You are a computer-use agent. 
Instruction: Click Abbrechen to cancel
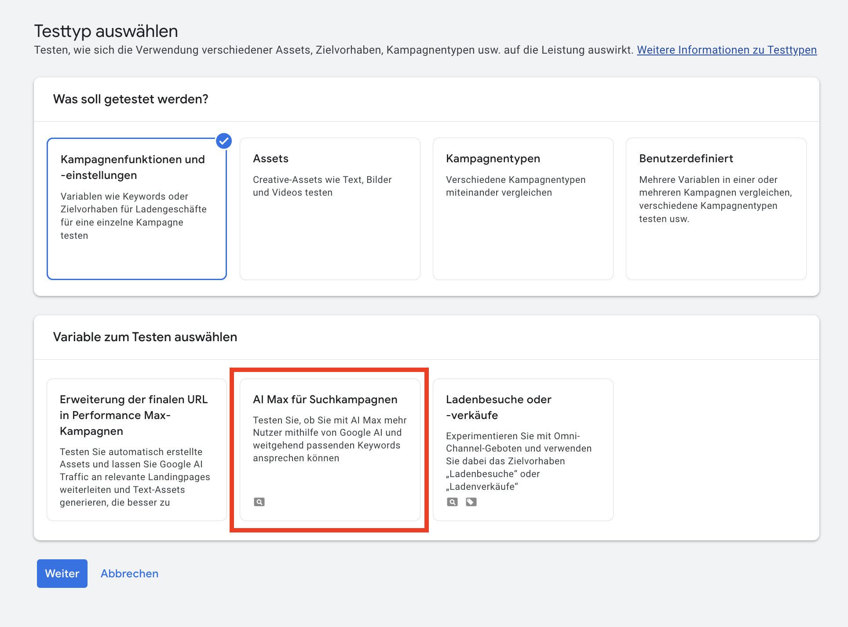click(129, 573)
